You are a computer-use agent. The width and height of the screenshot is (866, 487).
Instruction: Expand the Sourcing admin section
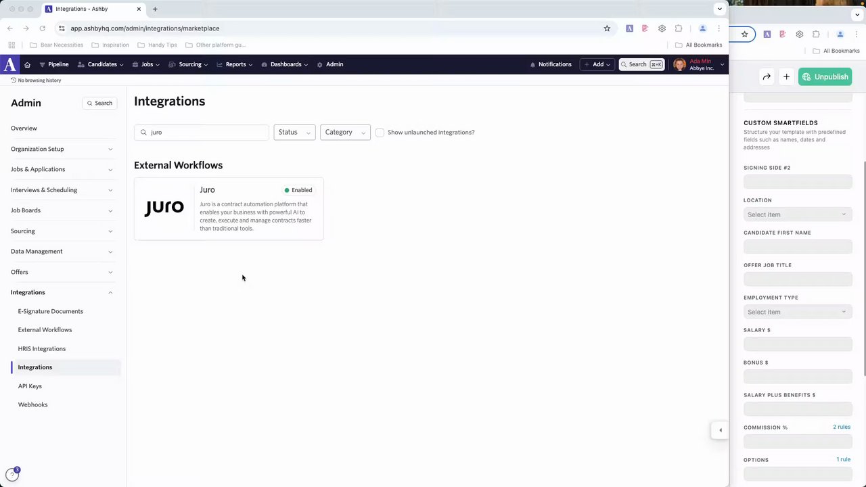click(x=62, y=231)
